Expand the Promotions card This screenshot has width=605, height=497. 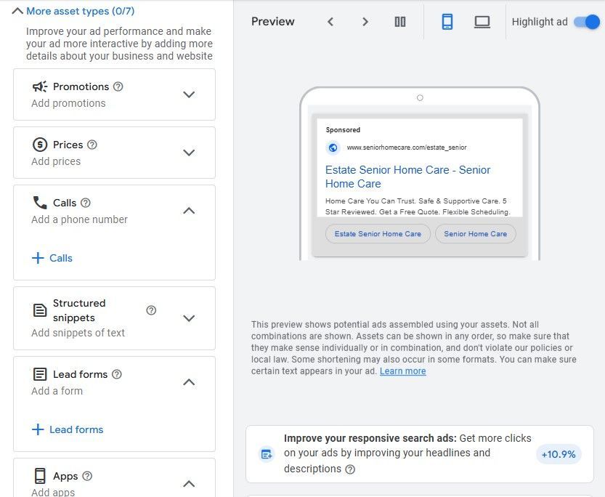tap(189, 94)
